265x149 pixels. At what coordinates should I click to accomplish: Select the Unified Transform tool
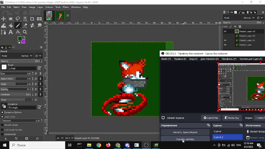coord(39,19)
